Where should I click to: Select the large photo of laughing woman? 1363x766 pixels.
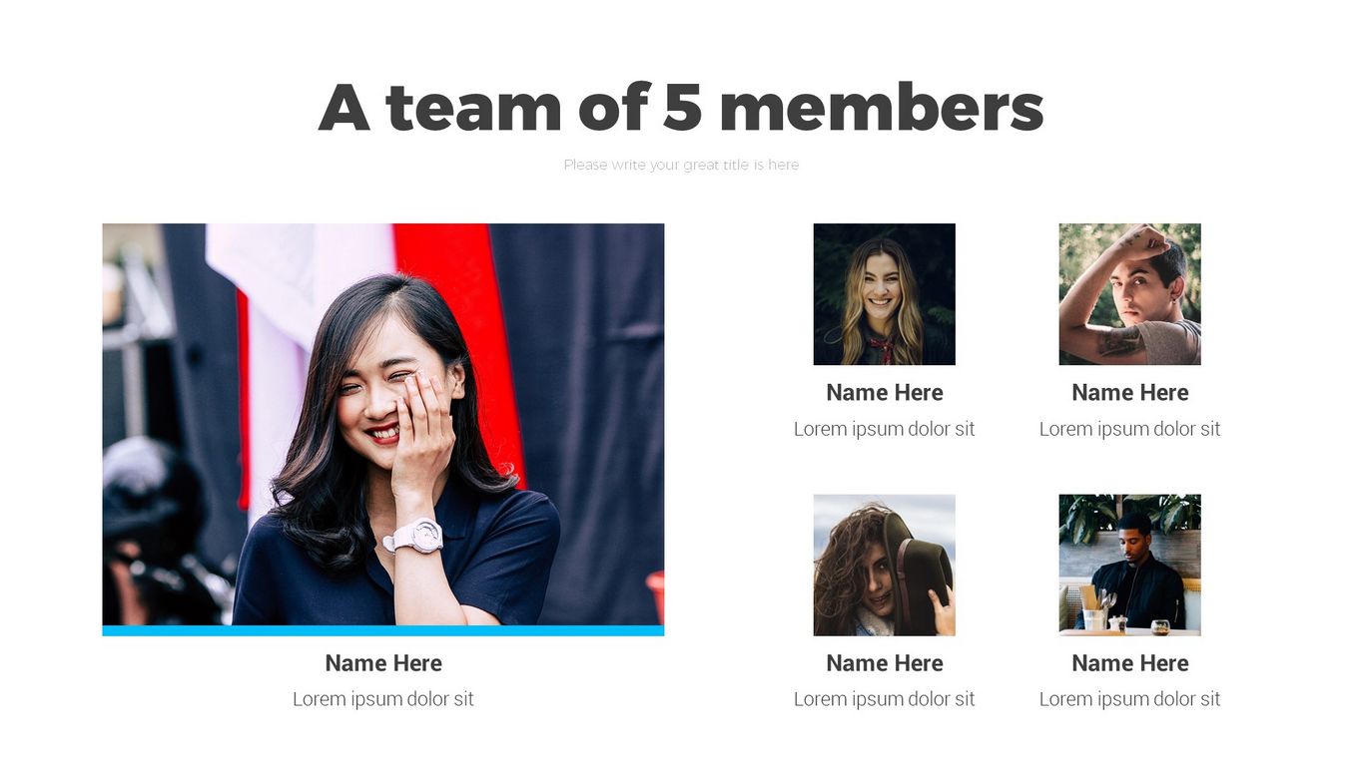point(383,424)
